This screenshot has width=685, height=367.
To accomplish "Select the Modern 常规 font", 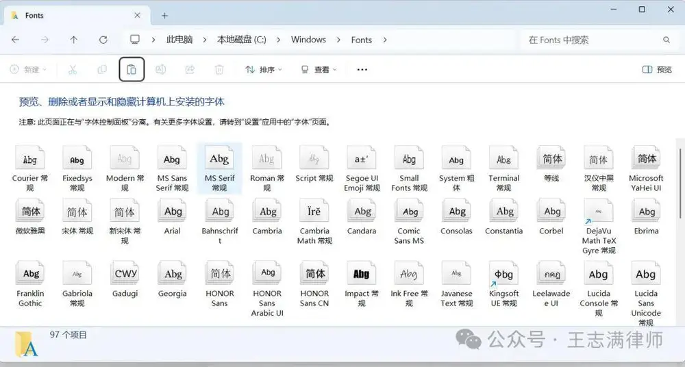I will pyautogui.click(x=125, y=168).
